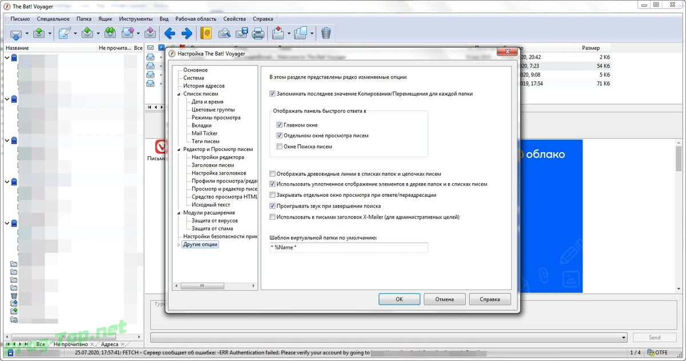The image size is (686, 361).
Task: Enable Отображать древовидные линии checkbox
Action: [272, 174]
